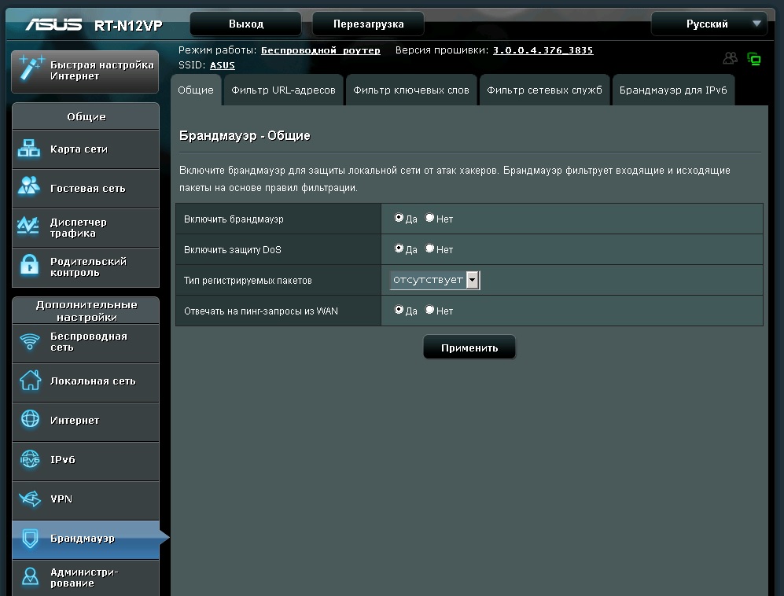
Task: Open the logged packets type dropdown
Action: point(435,280)
